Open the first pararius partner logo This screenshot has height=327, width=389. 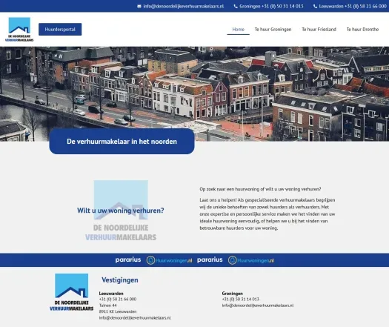click(128, 260)
